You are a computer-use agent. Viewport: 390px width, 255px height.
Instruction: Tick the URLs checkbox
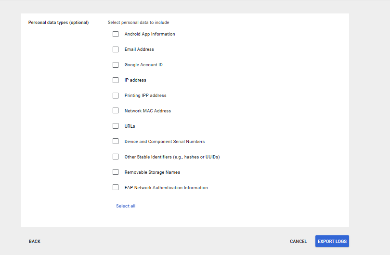(x=116, y=126)
